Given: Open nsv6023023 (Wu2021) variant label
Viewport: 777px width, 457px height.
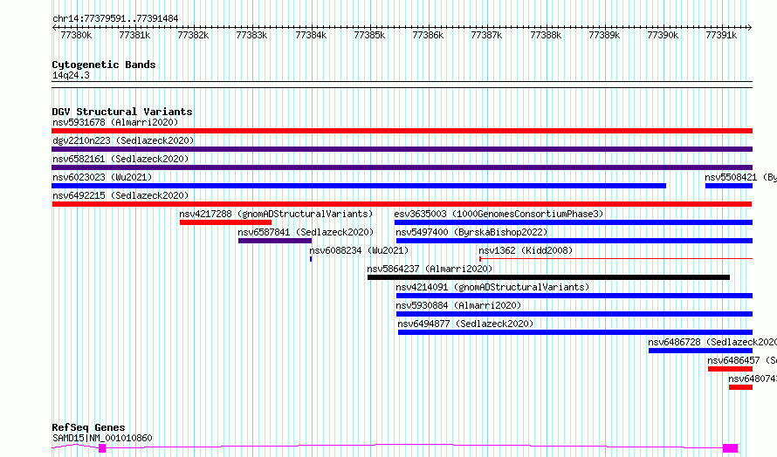Looking at the screenshot, I should [x=102, y=177].
